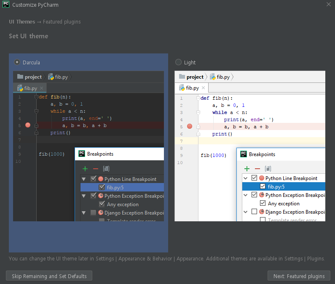335x284 pixels.
Task: Select the Darcula theme radio button
Action: click(17, 62)
